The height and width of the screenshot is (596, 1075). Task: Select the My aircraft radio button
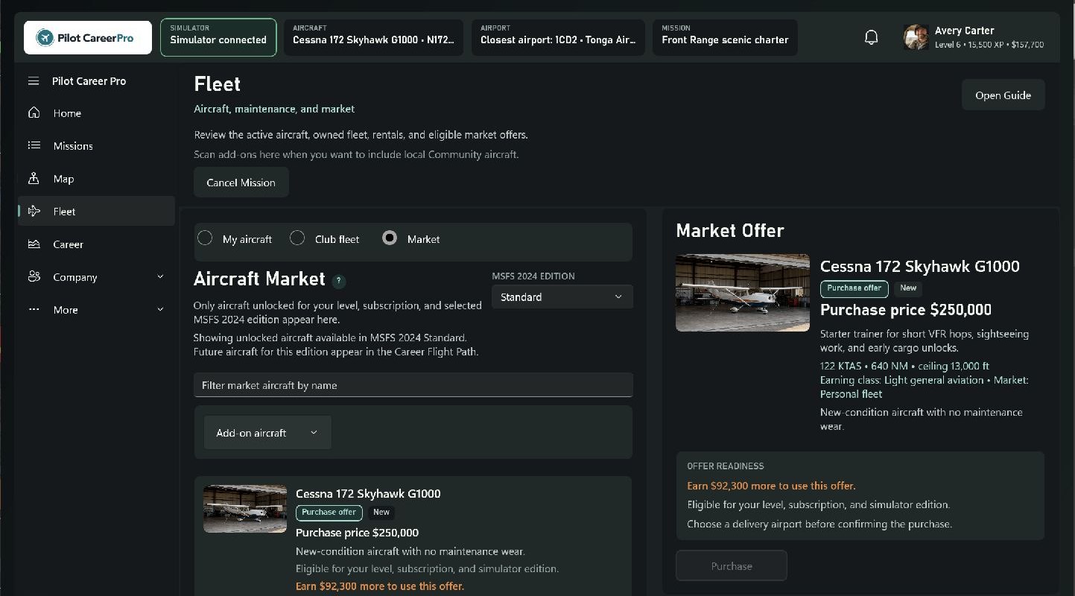(x=205, y=238)
